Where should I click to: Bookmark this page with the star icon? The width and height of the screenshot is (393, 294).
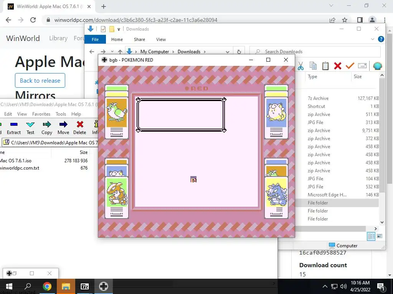(x=345, y=20)
